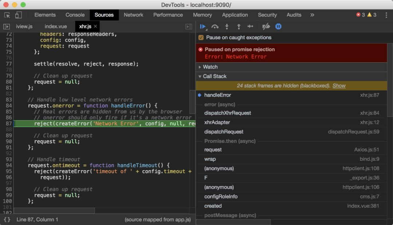Step over next function call
Screen dimensions: 393x225
(x=215, y=26)
